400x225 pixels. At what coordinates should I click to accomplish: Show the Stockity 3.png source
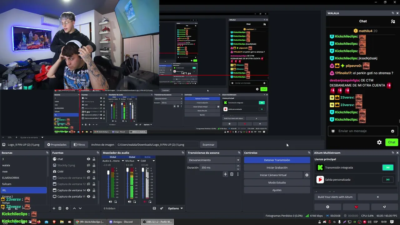(x=88, y=165)
